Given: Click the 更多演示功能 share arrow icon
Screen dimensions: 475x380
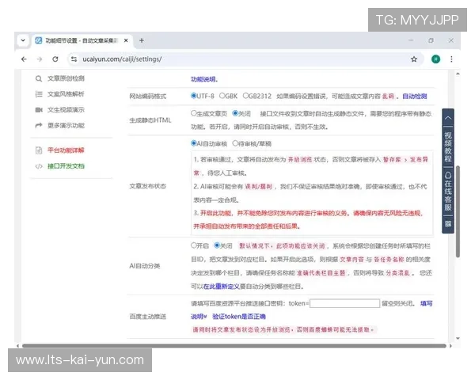Looking at the screenshot, I should 39,125.
